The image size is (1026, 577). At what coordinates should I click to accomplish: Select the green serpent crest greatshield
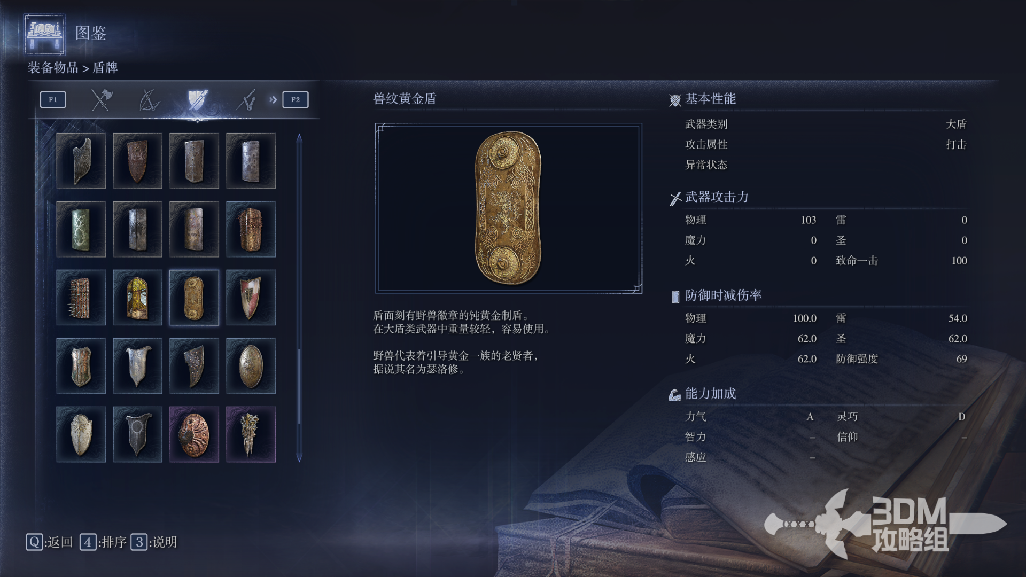pyautogui.click(x=81, y=229)
